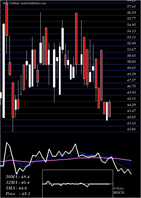Click the 49.21 price axis label
The width and height of the screenshot is (141, 198).
131,68
